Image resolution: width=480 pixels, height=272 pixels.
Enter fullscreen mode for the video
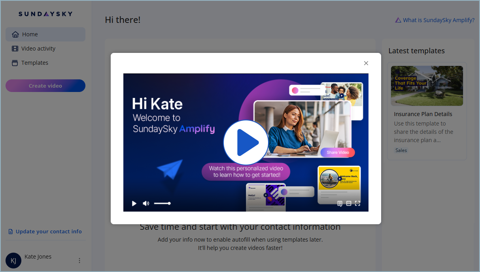click(x=357, y=203)
